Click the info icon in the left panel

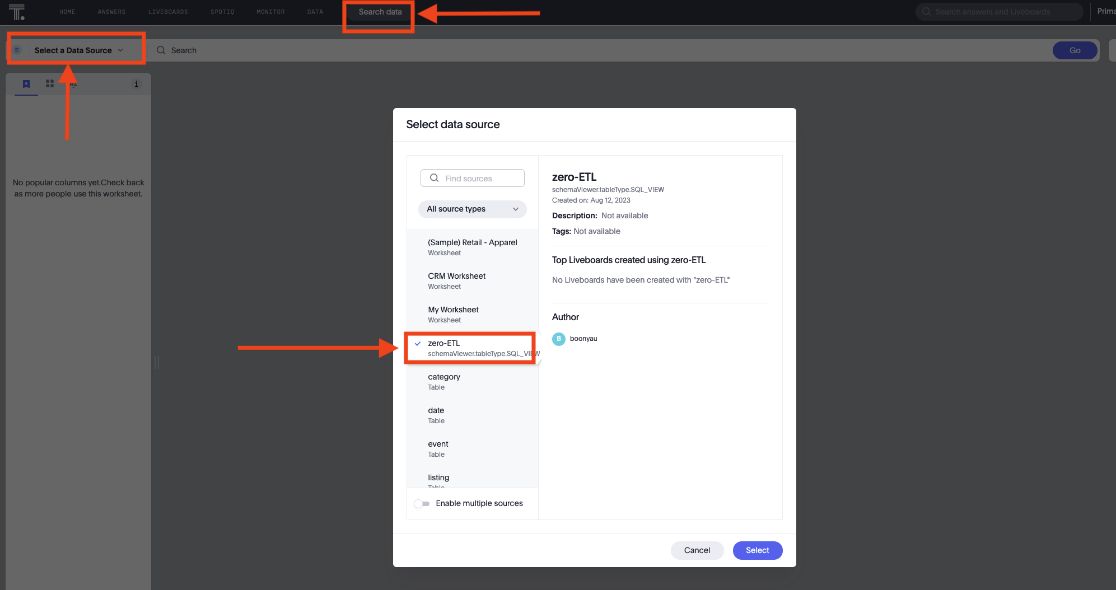point(136,84)
